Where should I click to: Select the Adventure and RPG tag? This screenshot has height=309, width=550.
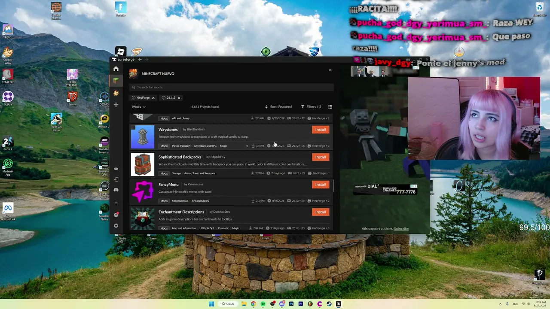(205, 146)
